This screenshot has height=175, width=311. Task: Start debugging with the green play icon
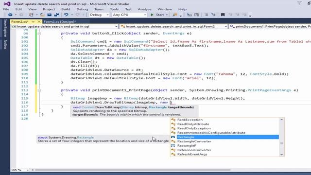point(152,15)
